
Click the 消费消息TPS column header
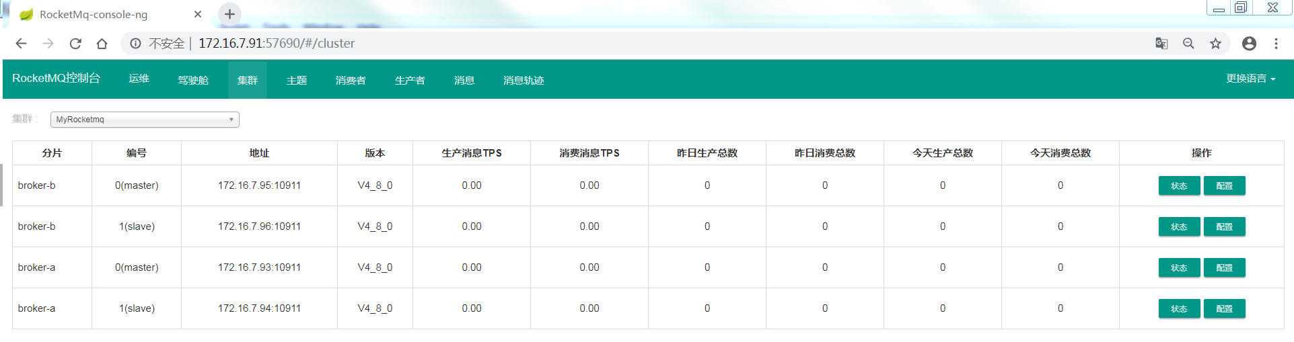point(589,153)
